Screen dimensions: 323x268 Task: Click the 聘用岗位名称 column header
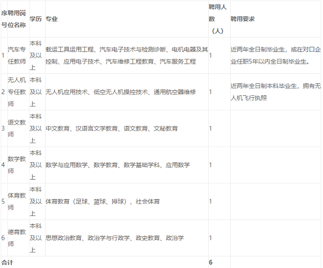pos(17,19)
